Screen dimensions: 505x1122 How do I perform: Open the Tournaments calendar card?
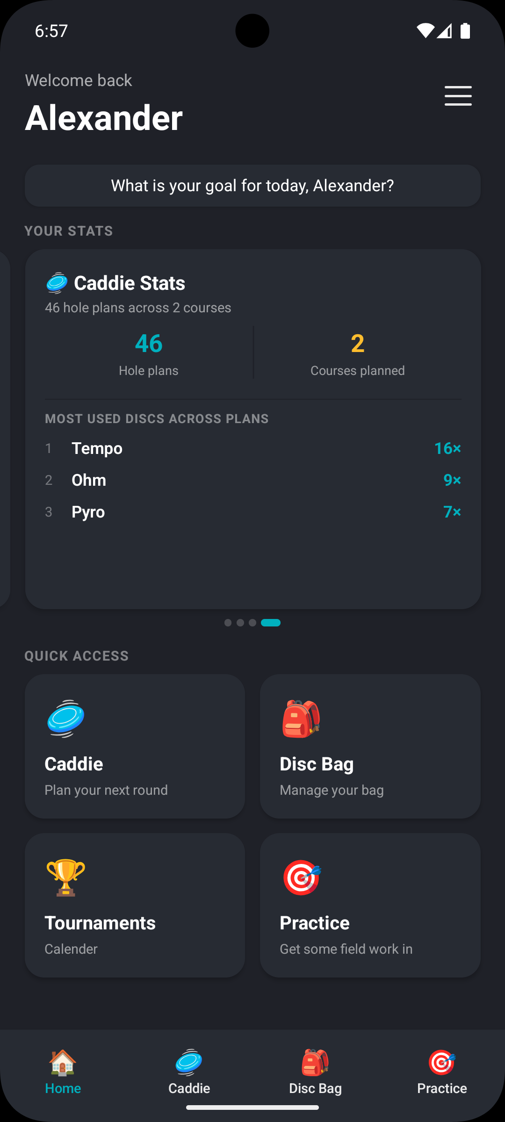[135, 905]
